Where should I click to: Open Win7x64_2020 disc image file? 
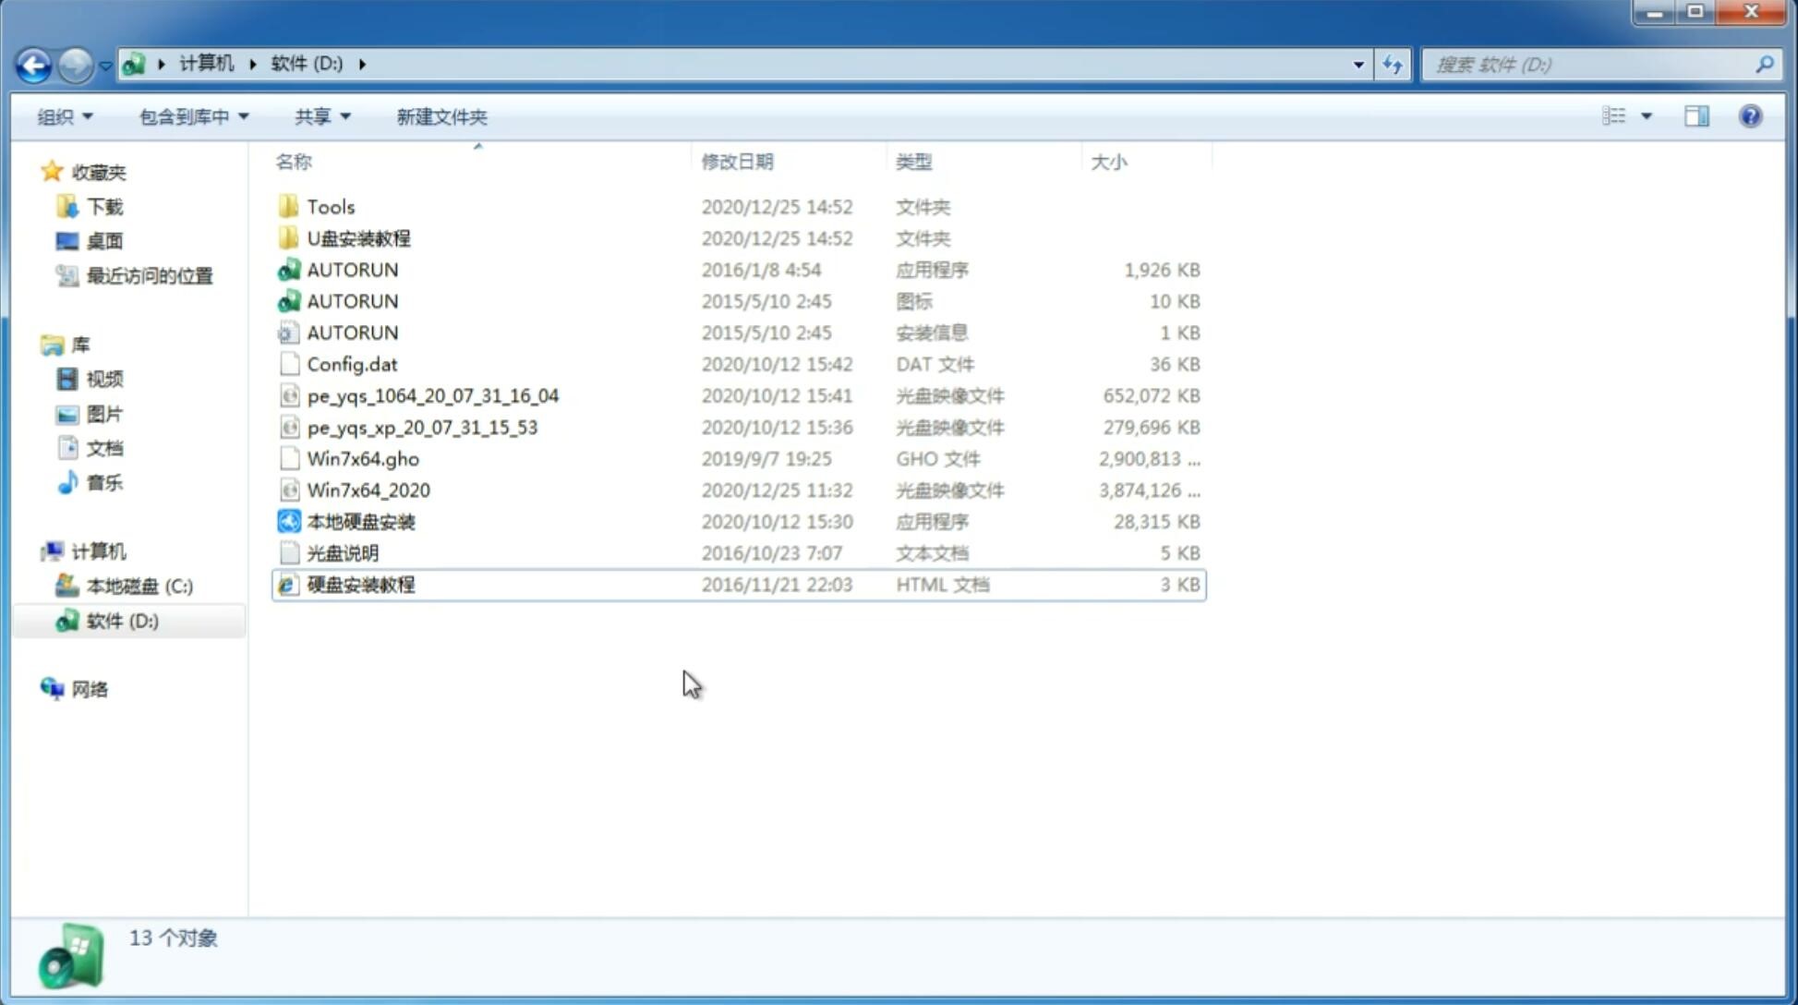click(369, 489)
